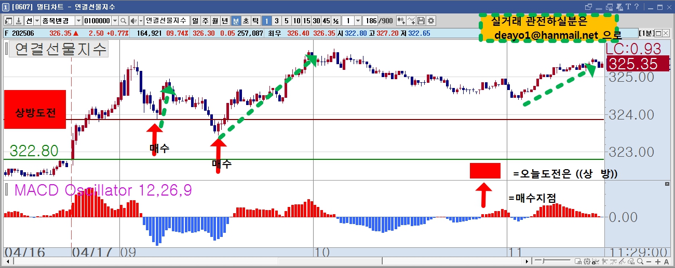Viewport: 675px width, 268px height.
Task: Click the interval value 1 input field
Action: coord(348,21)
